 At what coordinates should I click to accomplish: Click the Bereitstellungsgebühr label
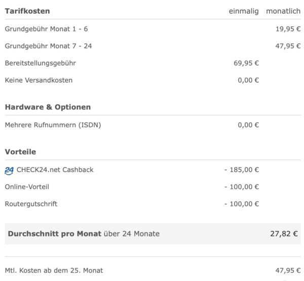coord(41,63)
